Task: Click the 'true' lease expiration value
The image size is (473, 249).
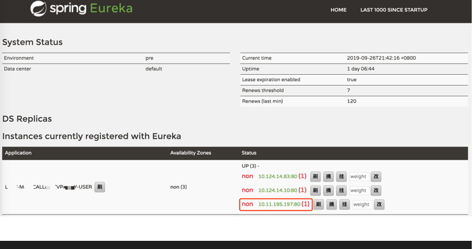Action: pos(352,80)
